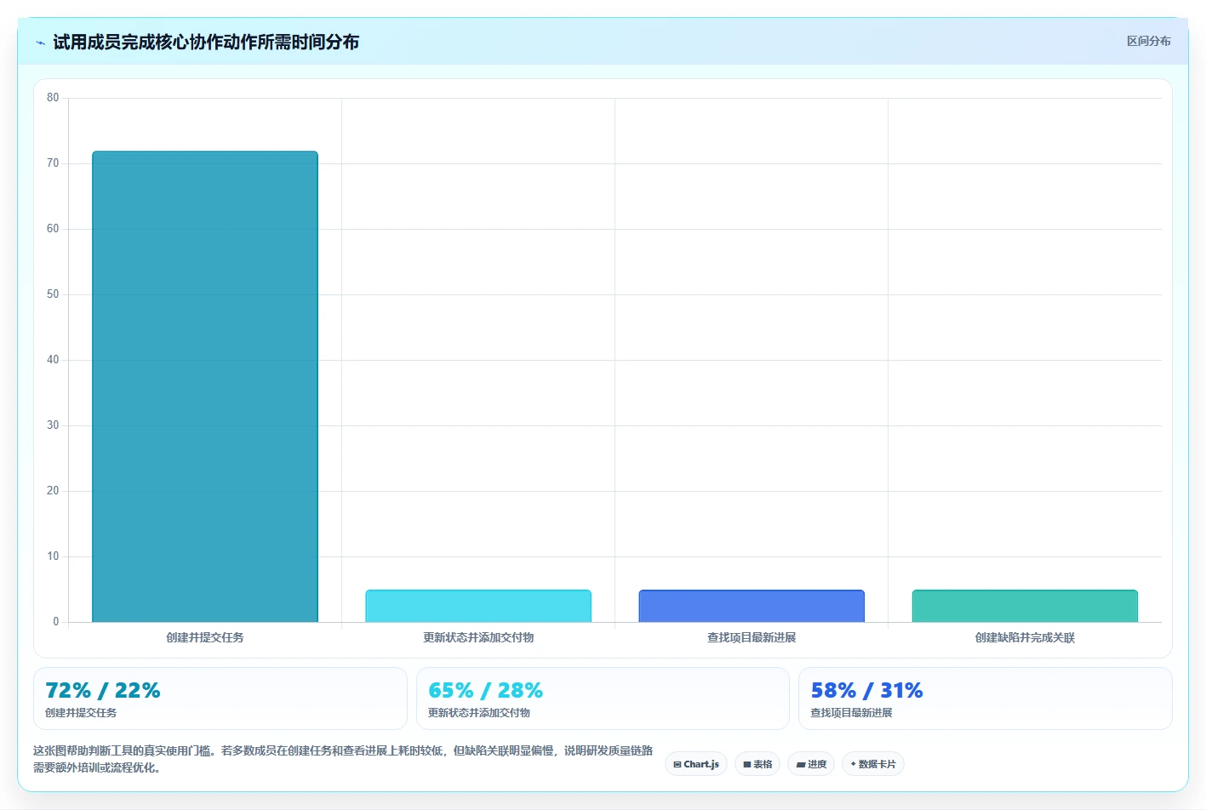Click the blue 查找项目最新进展 bar
Screen dimensions: 1206x810
pyautogui.click(x=752, y=606)
